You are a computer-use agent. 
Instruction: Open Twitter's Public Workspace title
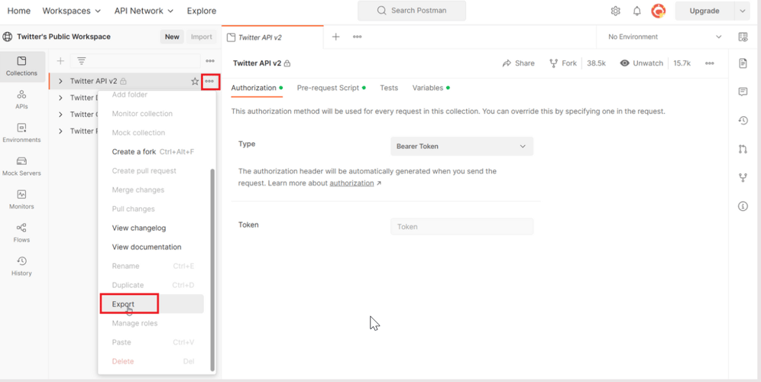[x=63, y=37]
